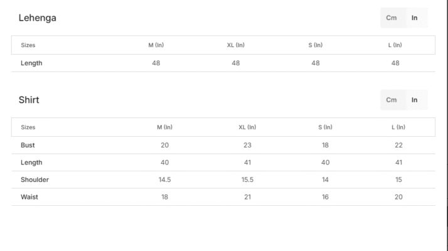Click the Bust value 23 for XL
The width and height of the screenshot is (448, 251).
click(247, 145)
